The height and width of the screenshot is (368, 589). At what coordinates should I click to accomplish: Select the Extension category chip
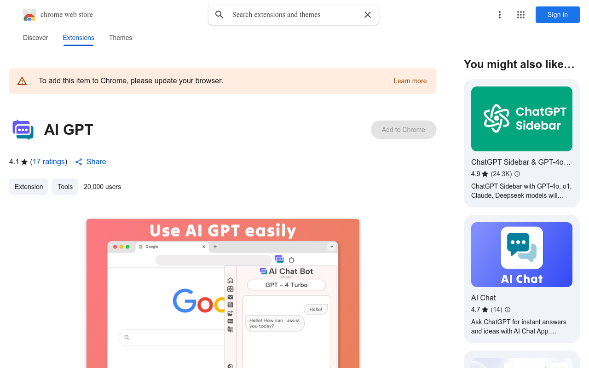29,187
